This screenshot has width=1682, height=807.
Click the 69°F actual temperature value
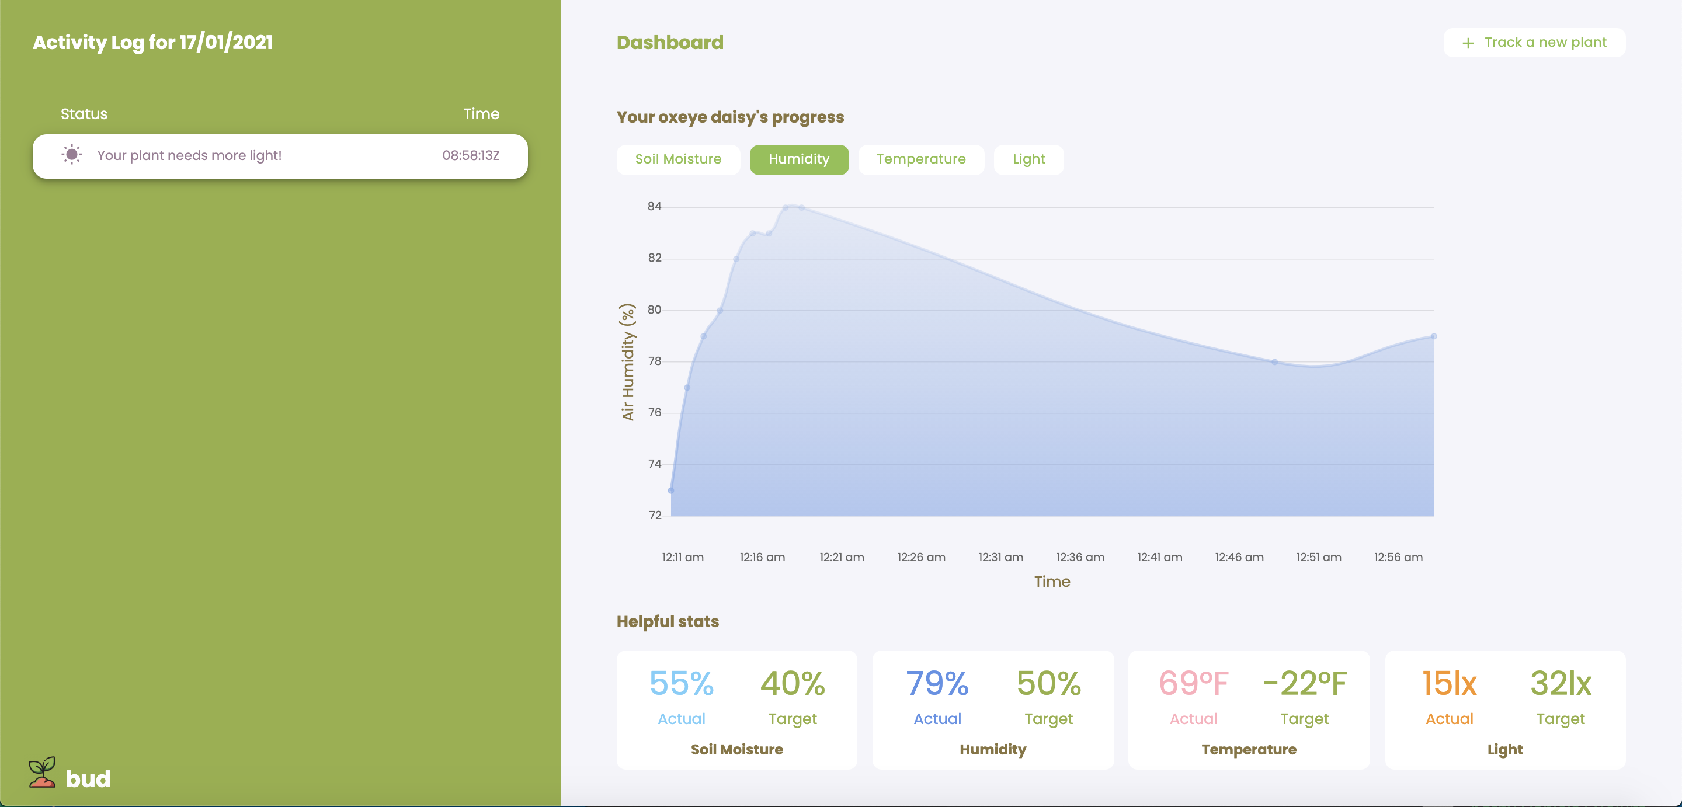(x=1193, y=684)
